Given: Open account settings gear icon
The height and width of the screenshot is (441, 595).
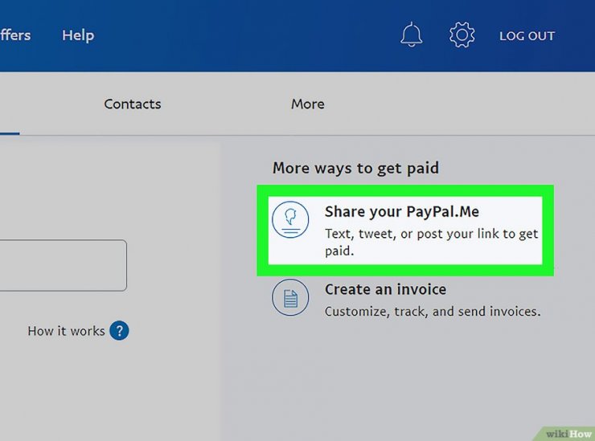Looking at the screenshot, I should [462, 35].
